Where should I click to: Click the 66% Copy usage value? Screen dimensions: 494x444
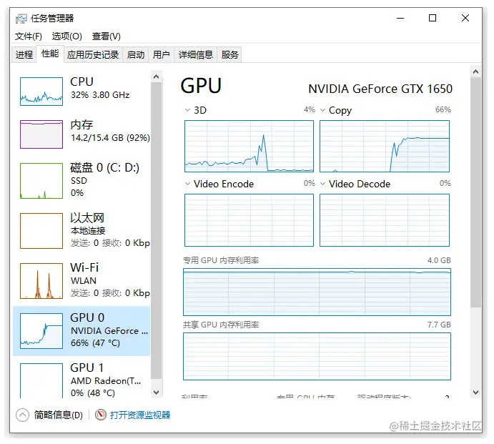click(x=443, y=109)
